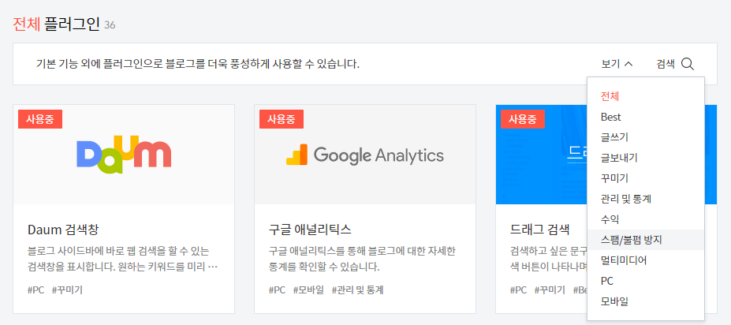
Task: Choose 멀티미디어 filter option
Action: pos(646,260)
